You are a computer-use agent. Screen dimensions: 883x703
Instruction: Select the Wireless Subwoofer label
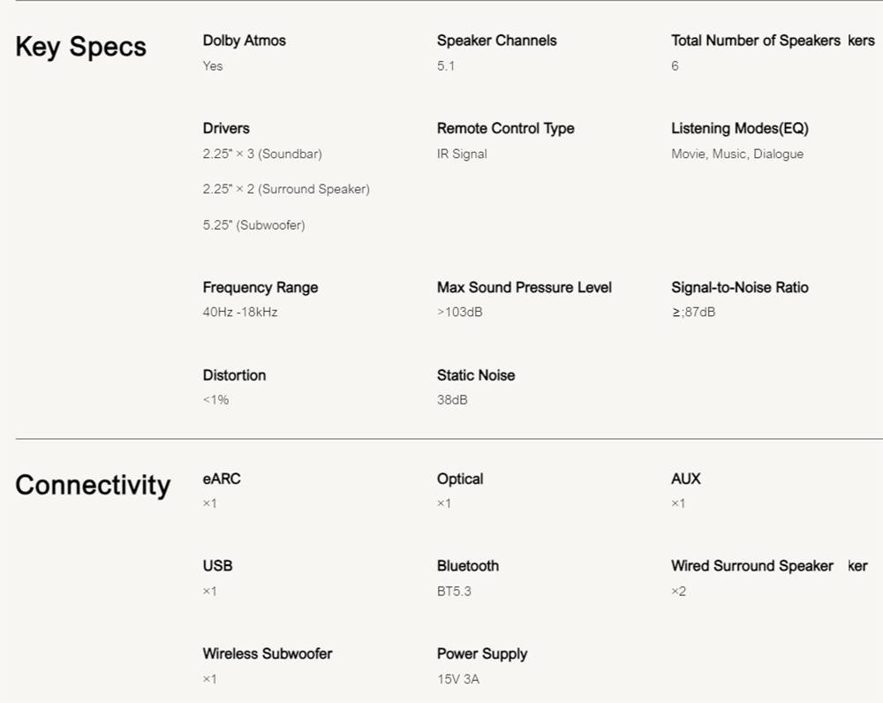(x=267, y=654)
